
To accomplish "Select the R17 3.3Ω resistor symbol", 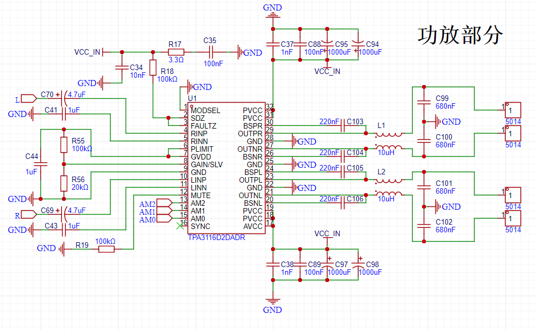I will coord(175,52).
